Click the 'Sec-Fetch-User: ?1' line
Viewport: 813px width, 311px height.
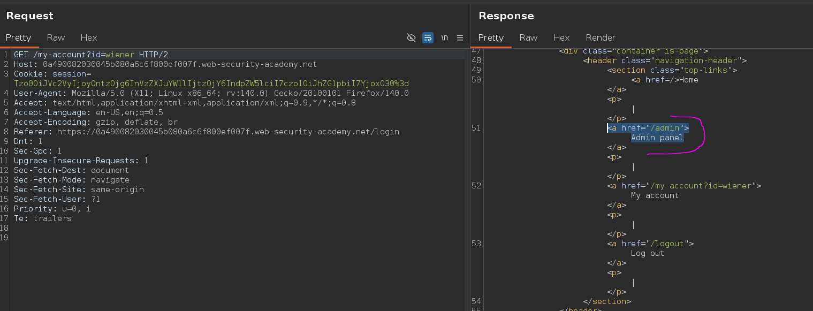click(x=57, y=199)
